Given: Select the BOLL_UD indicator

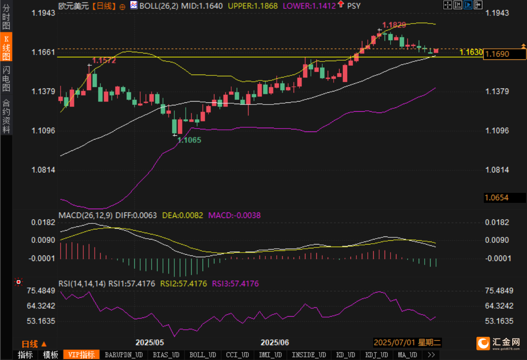Looking at the screenshot, I should [x=203, y=355].
